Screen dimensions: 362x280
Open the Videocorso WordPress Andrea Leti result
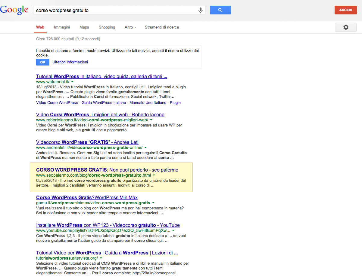(x=87, y=142)
